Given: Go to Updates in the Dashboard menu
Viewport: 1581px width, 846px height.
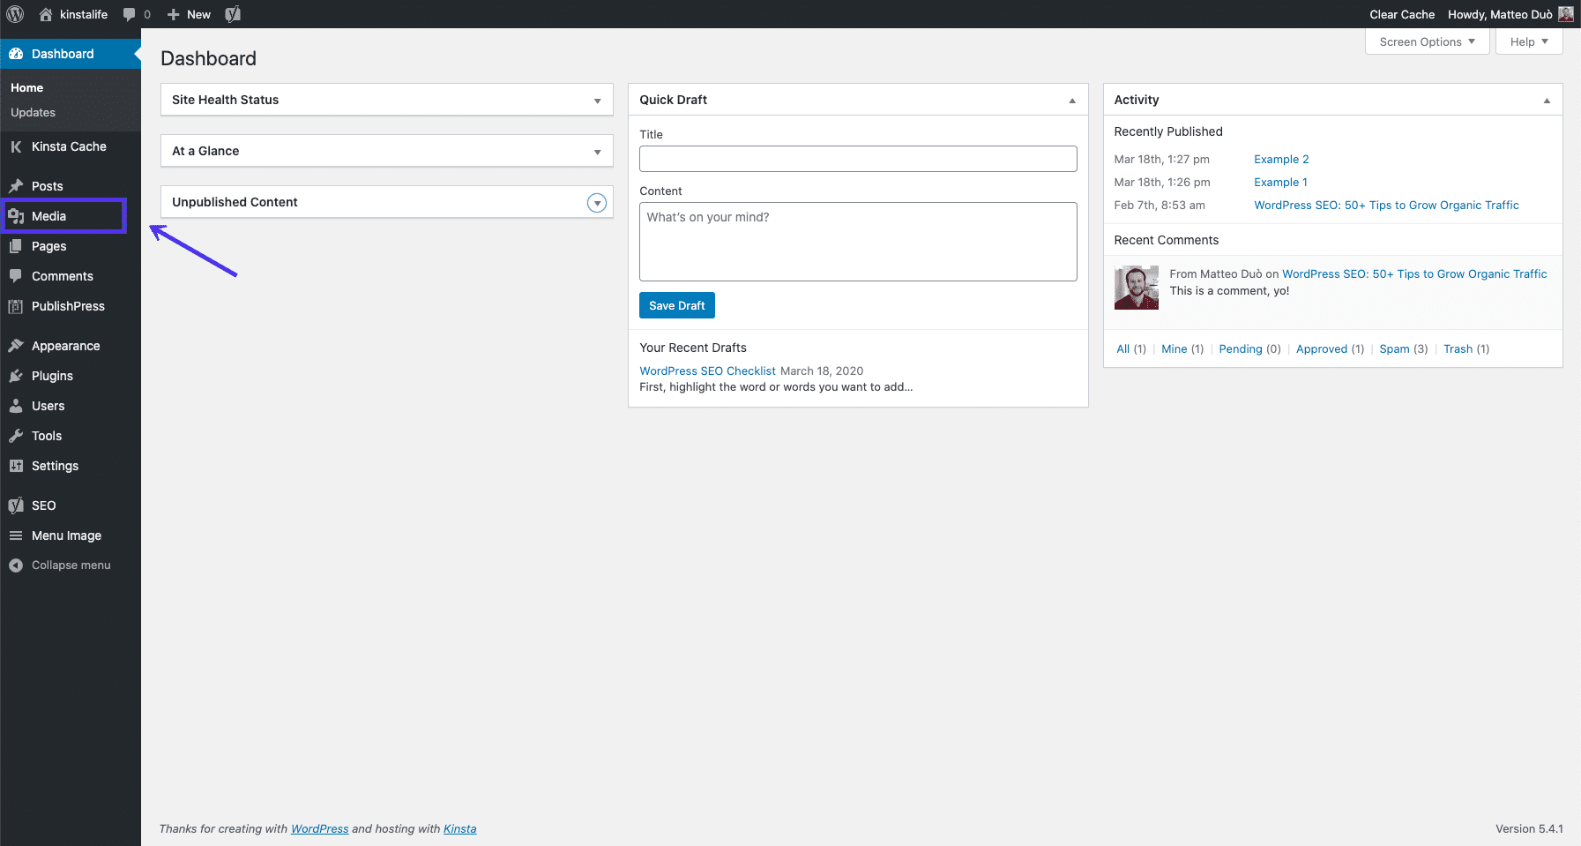Looking at the screenshot, I should 33,112.
